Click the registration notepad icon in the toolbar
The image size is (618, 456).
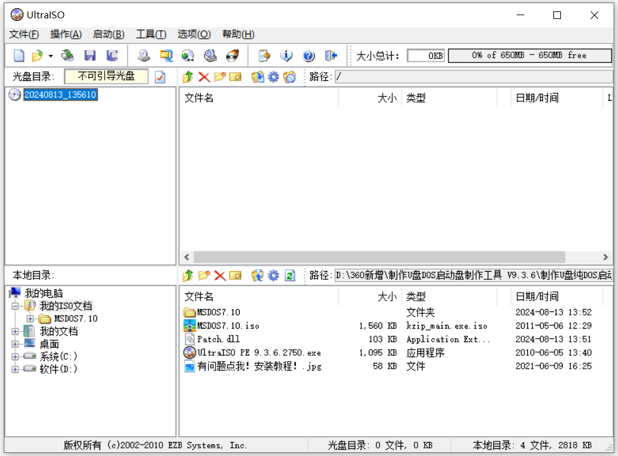[264, 56]
